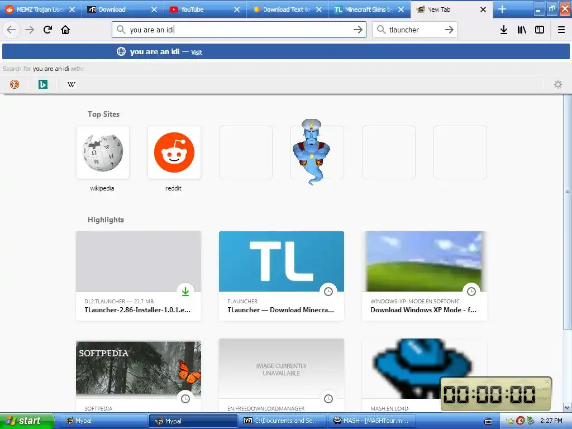Open the wikipedia top site tile
The height and width of the screenshot is (429, 572).
point(103,152)
